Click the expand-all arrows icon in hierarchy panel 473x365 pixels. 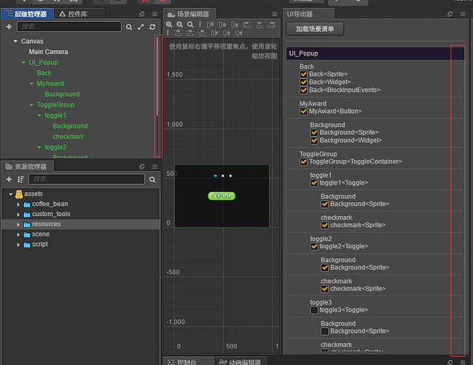point(140,27)
